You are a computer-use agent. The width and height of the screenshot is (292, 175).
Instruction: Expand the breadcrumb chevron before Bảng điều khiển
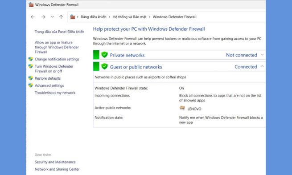(78, 17)
